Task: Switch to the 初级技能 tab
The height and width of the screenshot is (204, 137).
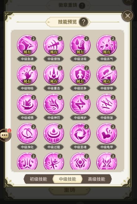Action: pos(38,179)
